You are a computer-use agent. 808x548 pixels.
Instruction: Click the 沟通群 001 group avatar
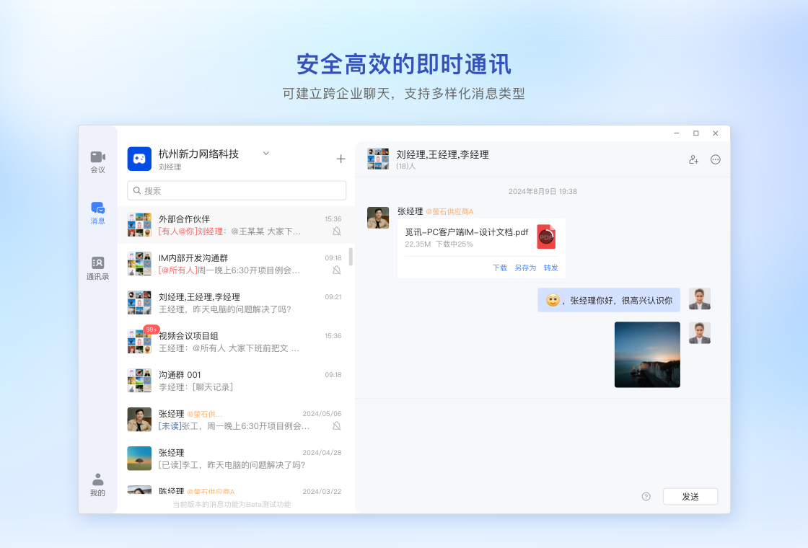[x=140, y=381]
